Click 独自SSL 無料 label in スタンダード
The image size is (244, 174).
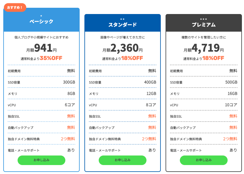(x=152, y=116)
